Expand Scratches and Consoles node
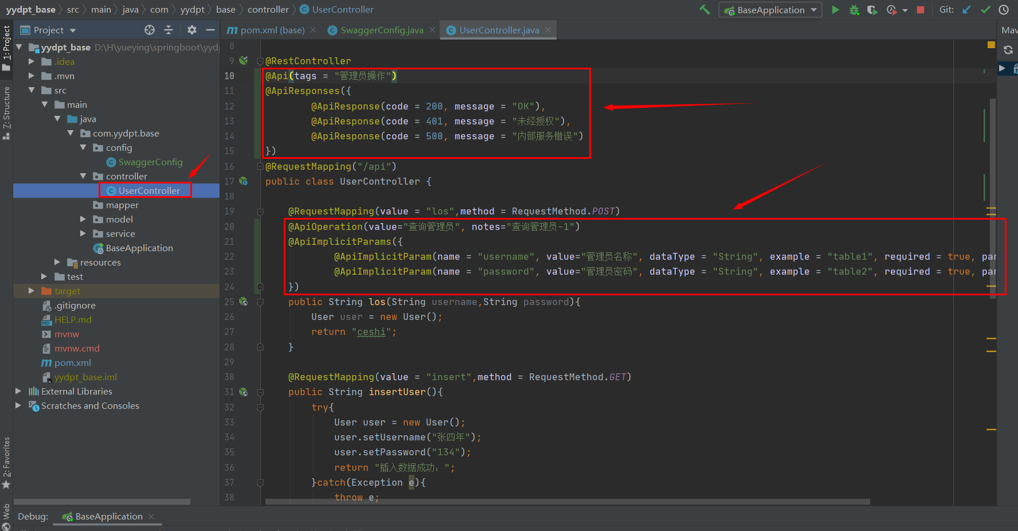The height and width of the screenshot is (531, 1018). (18, 405)
